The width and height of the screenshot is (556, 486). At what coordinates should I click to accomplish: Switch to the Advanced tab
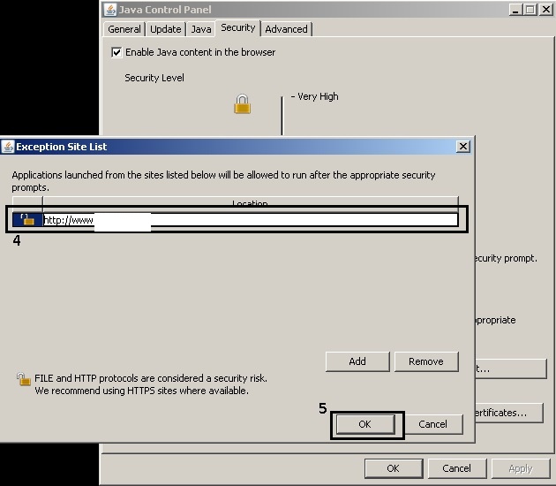point(287,29)
